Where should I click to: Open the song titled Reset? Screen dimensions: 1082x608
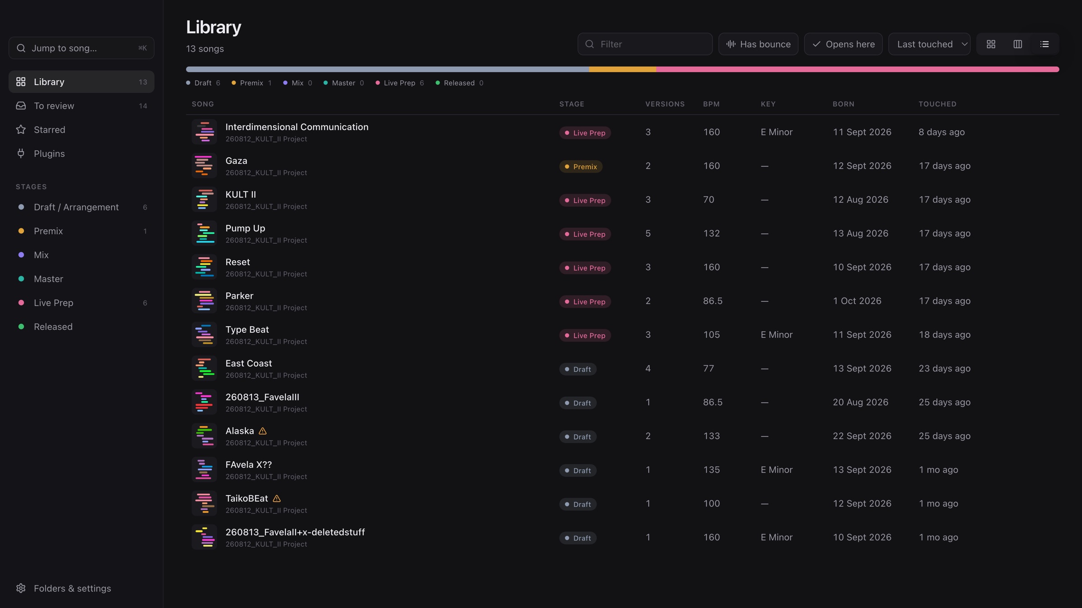(238, 262)
